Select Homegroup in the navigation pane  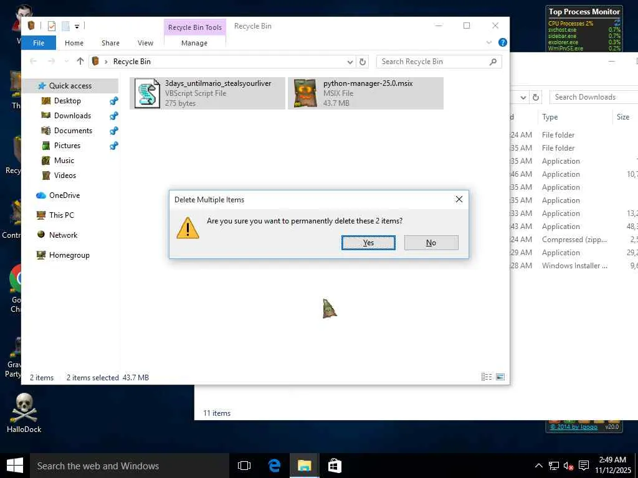tap(69, 255)
